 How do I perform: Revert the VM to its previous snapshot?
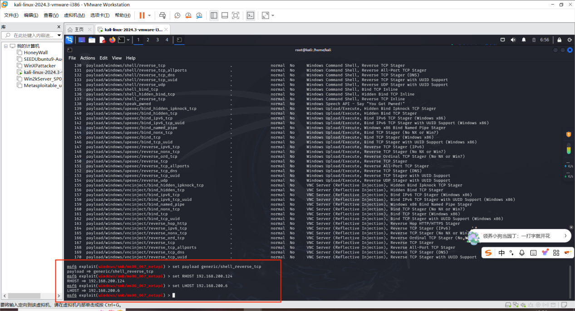coord(188,15)
